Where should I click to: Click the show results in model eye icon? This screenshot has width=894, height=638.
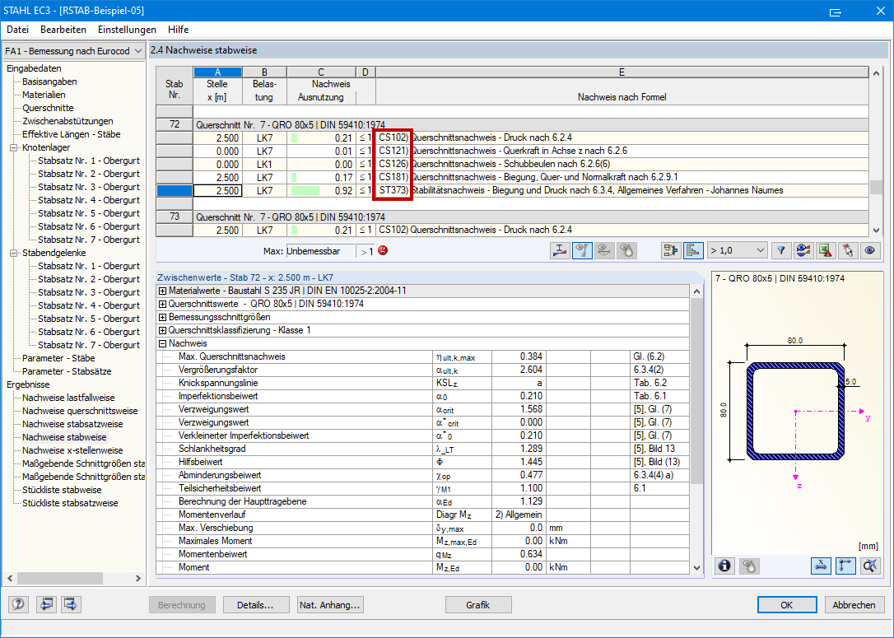point(803,250)
